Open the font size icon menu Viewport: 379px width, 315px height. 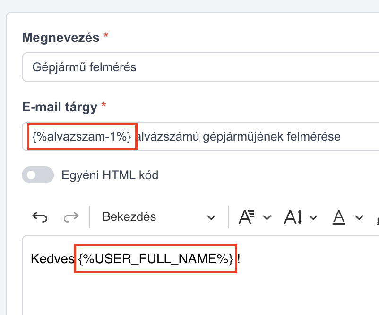point(293,217)
